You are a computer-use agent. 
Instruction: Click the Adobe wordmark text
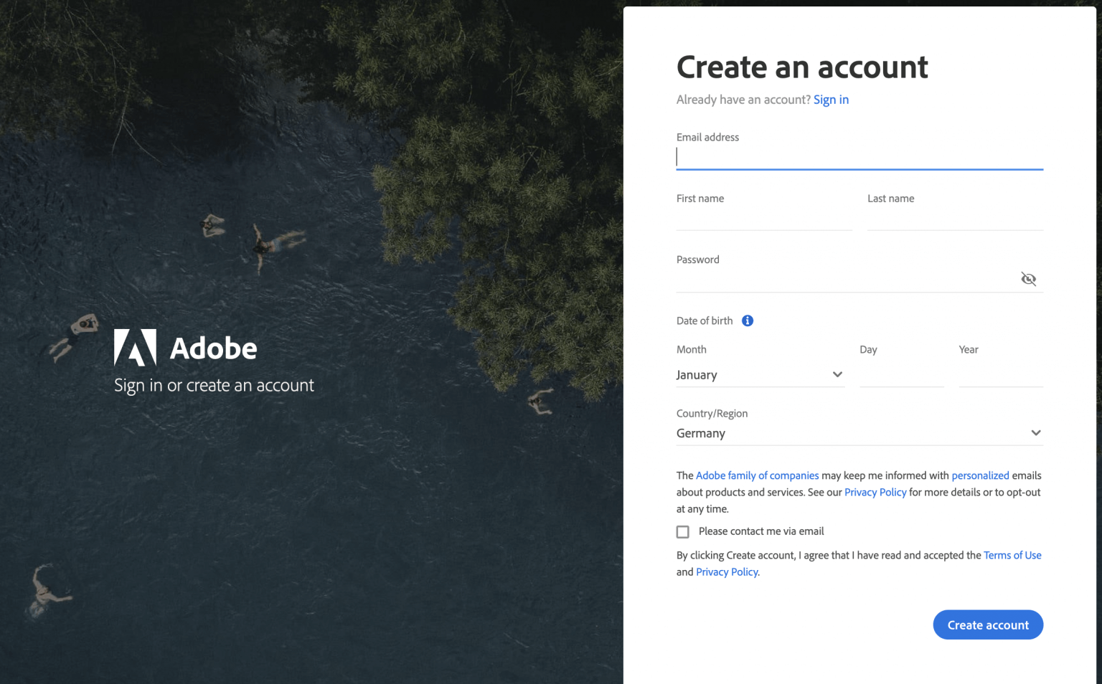click(213, 348)
